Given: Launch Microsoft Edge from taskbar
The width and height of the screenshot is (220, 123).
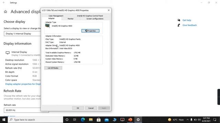Looking at the screenshot, I should (83, 120).
